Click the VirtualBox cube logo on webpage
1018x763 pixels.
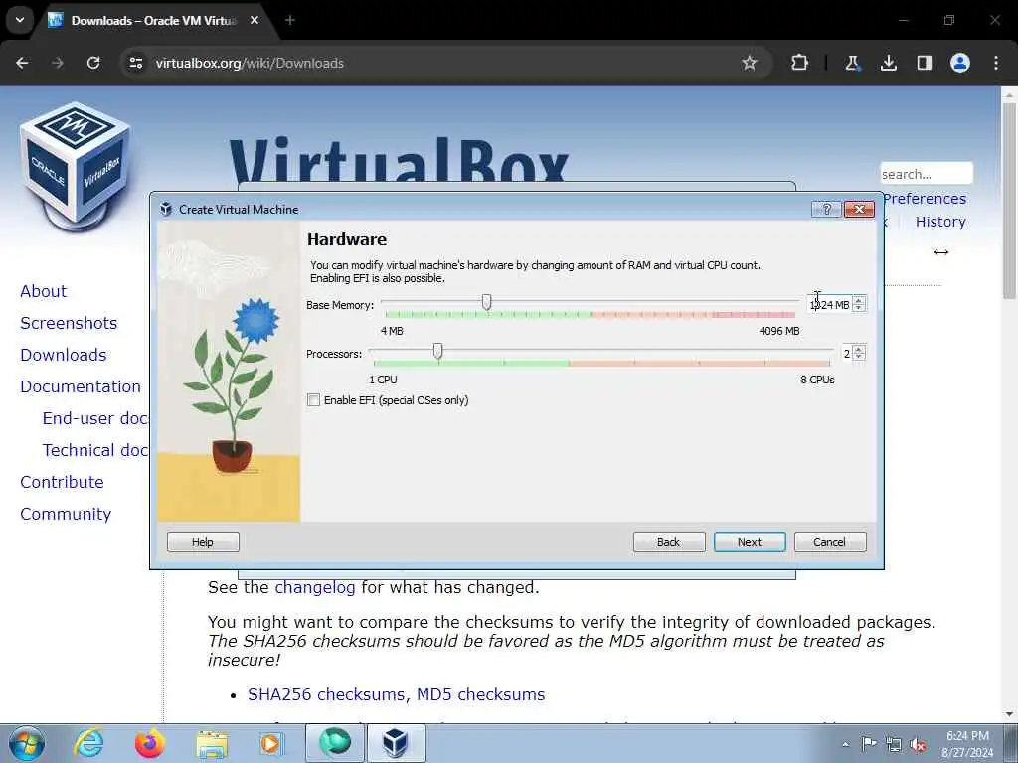coord(76,167)
